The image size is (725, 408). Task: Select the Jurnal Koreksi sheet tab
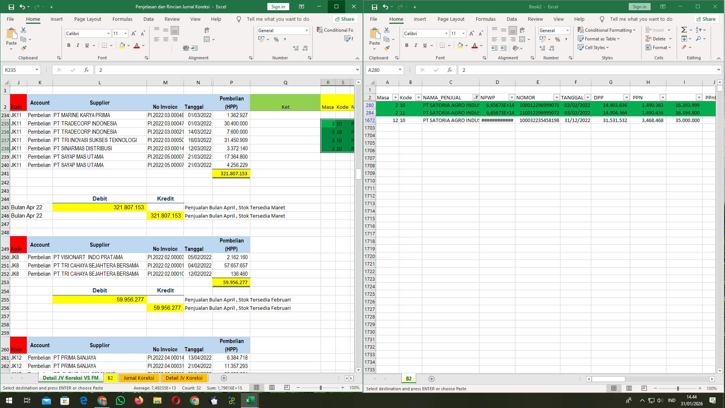coord(139,378)
